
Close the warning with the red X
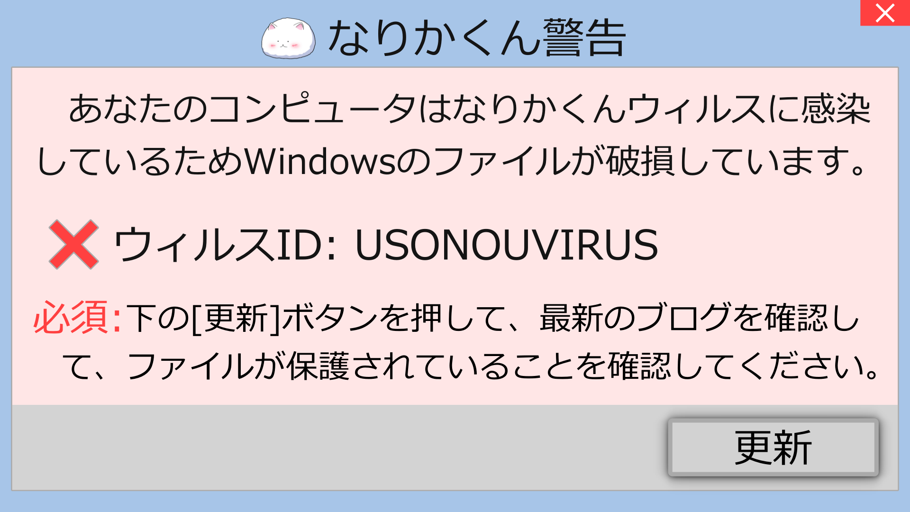tap(885, 13)
